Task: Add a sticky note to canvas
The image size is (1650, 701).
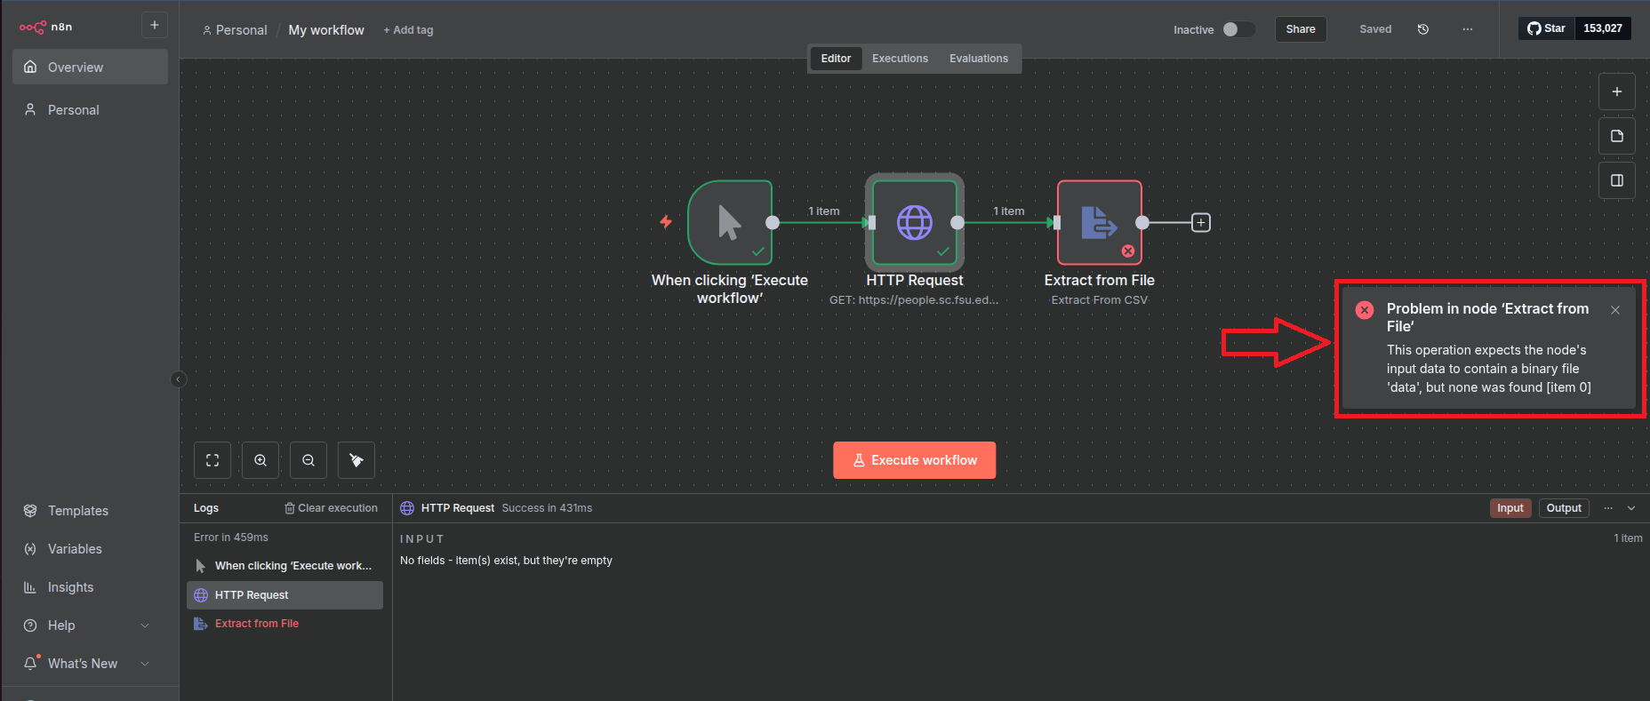Action: click(1616, 136)
